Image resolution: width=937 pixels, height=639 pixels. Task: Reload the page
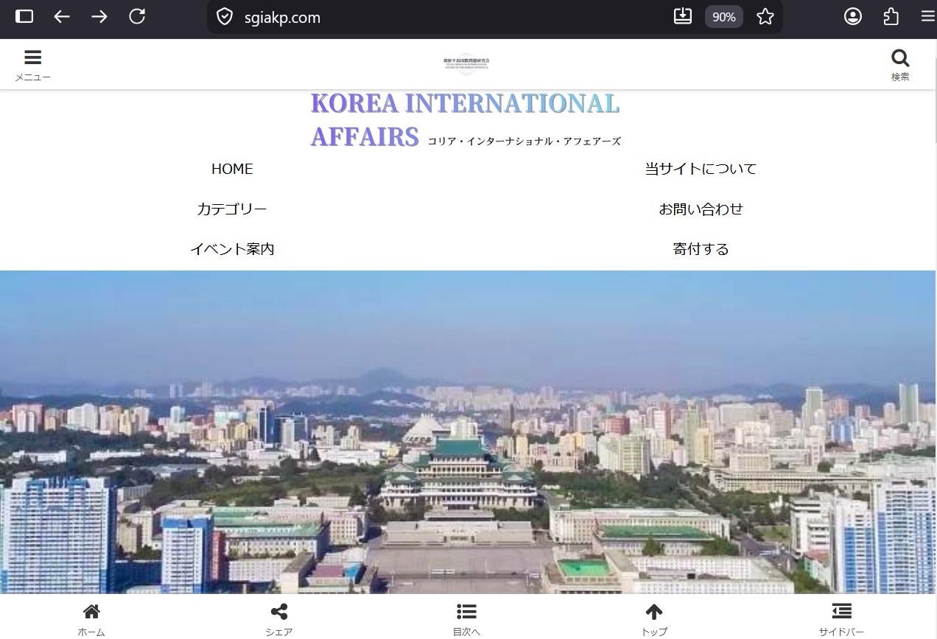tap(137, 16)
